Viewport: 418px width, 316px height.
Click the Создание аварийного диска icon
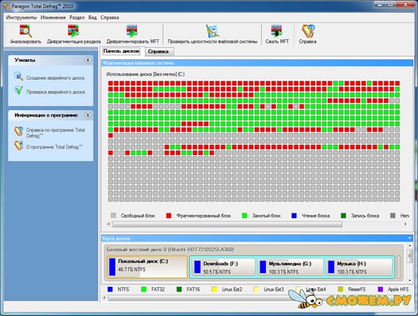pos(19,77)
